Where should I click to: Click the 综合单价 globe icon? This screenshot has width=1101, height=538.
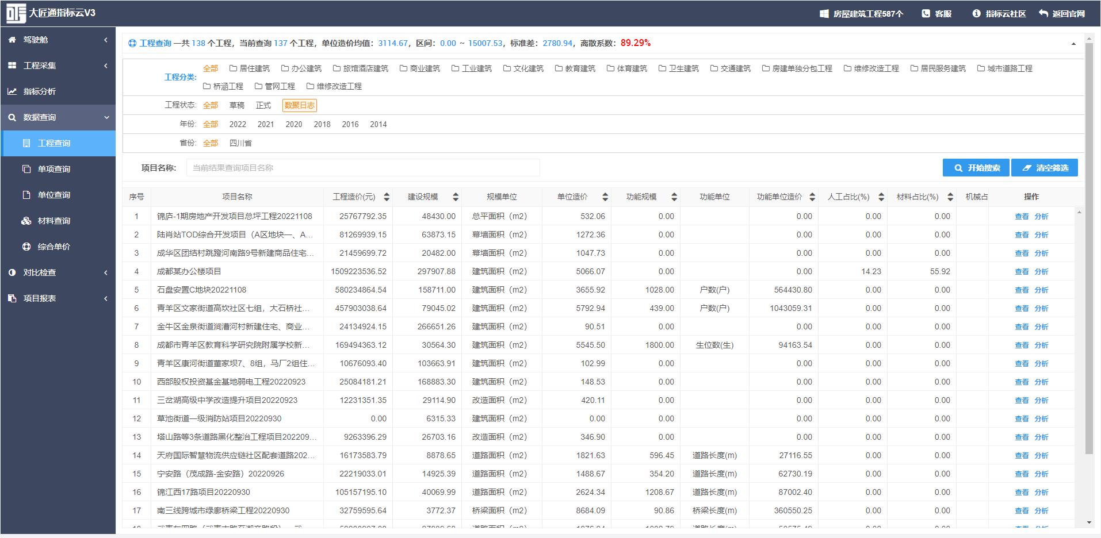tap(26, 247)
